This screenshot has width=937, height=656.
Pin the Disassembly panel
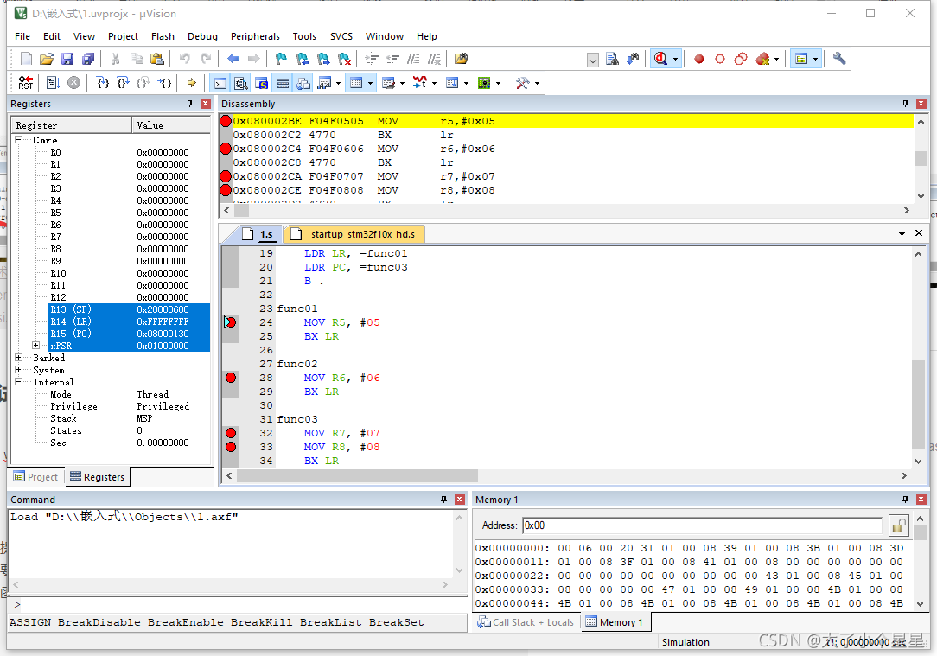point(905,104)
